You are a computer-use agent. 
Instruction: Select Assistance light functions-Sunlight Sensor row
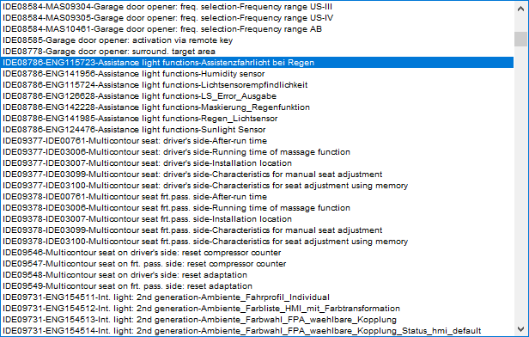(x=257, y=129)
